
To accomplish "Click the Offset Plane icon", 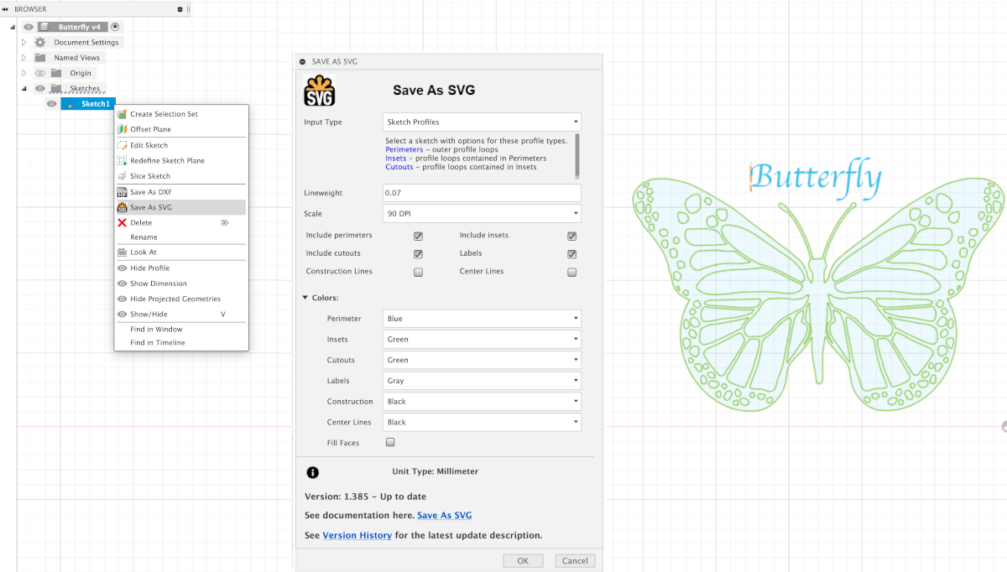I will pyautogui.click(x=123, y=129).
